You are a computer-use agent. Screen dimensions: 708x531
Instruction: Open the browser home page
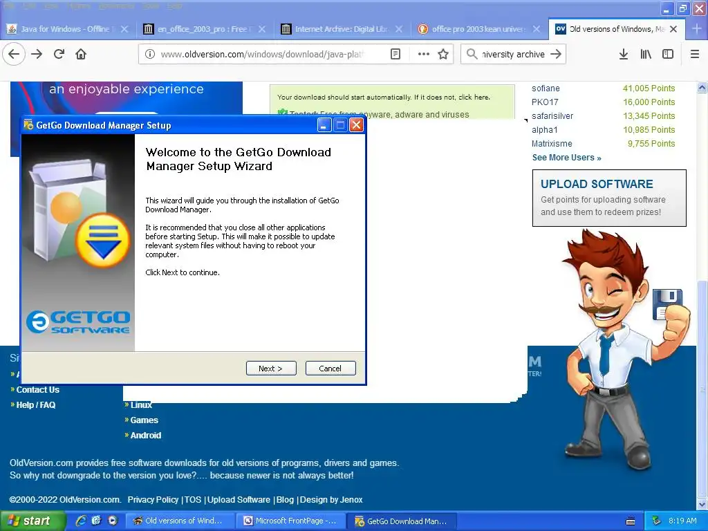(x=81, y=54)
